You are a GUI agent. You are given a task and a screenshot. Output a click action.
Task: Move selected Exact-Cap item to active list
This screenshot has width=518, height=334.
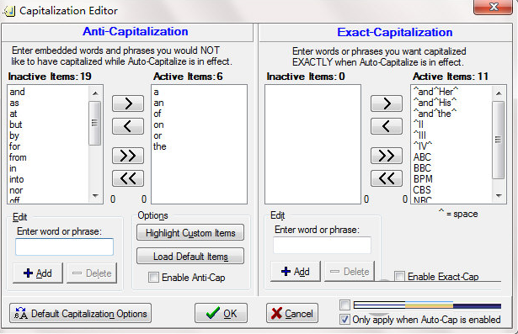(x=387, y=103)
